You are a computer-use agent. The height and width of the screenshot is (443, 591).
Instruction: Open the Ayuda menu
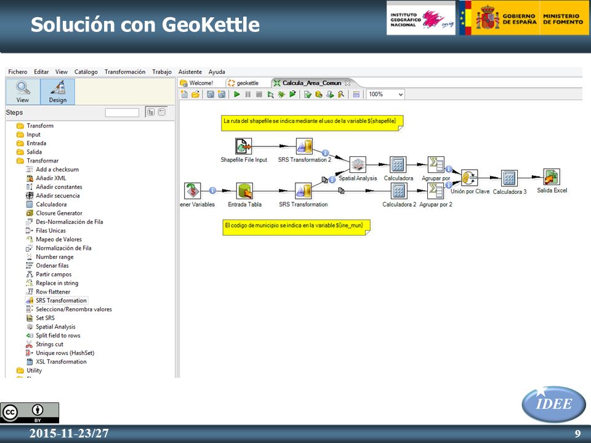coord(217,72)
